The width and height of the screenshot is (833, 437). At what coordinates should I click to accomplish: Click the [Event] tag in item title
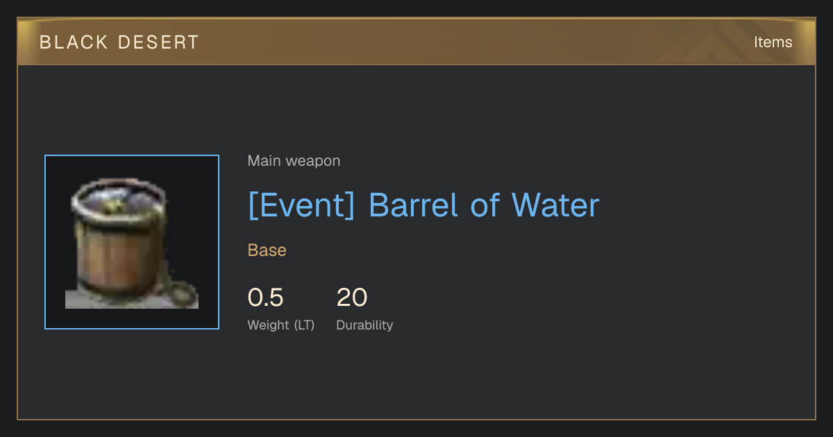pyautogui.click(x=302, y=205)
